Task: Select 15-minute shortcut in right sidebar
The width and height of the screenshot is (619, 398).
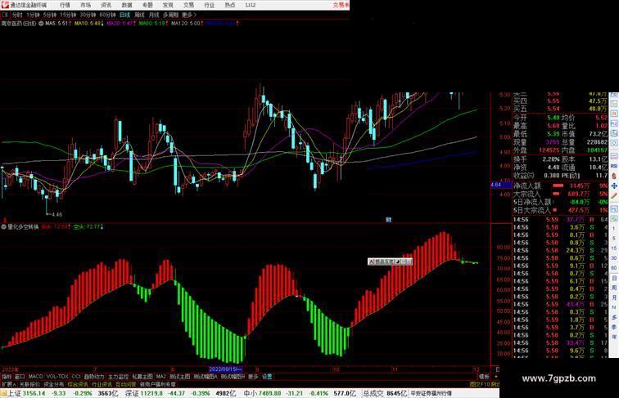Action: pos(614,248)
